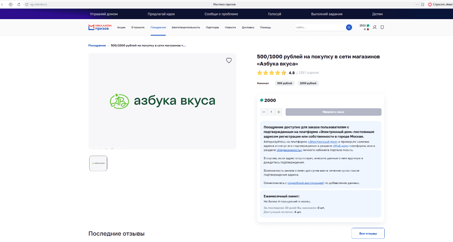The image size is (453, 242).
Task: Open the browser three-dots menu
Action: [x=417, y=4]
